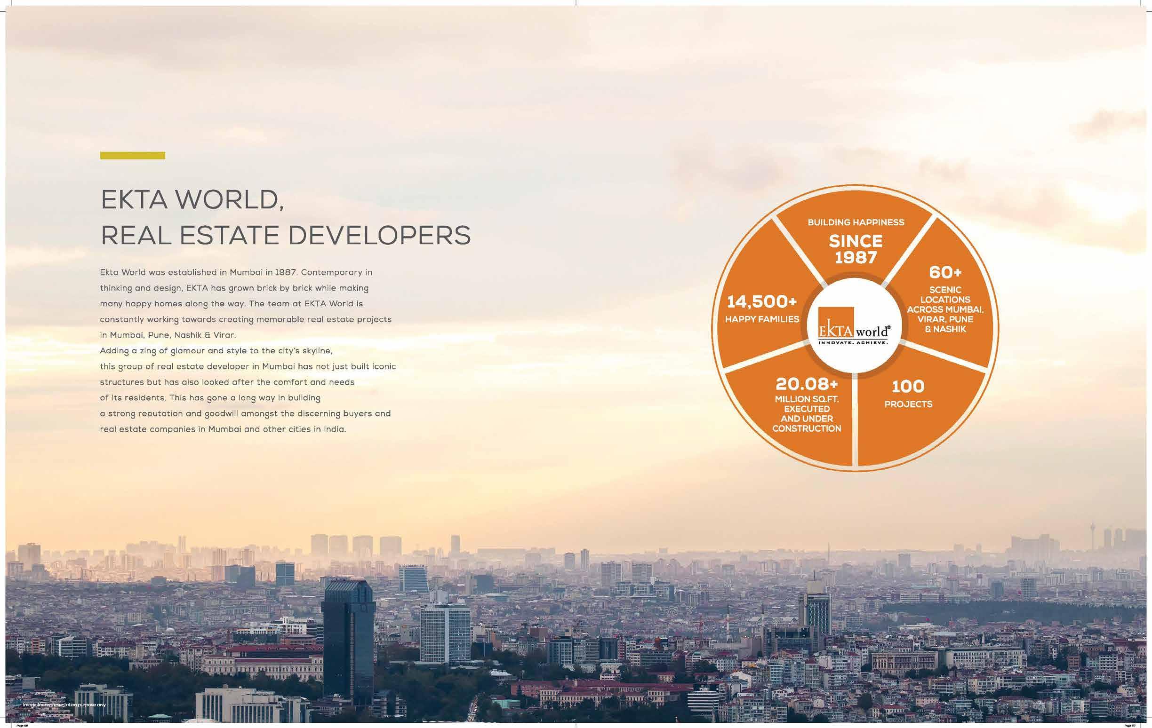
Task: Click the 'BUILDING HAPPINESS' label in the wheel
Action: 856,222
